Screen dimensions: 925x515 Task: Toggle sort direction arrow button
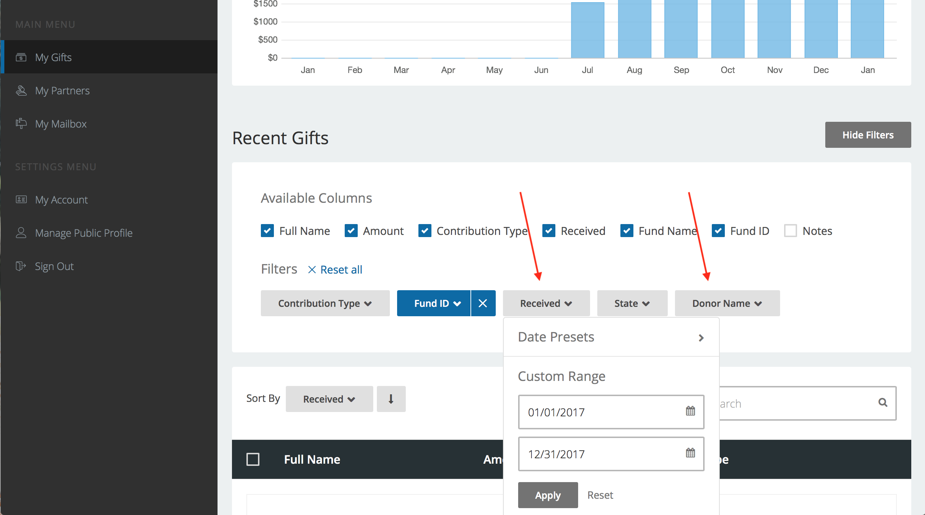tap(391, 399)
